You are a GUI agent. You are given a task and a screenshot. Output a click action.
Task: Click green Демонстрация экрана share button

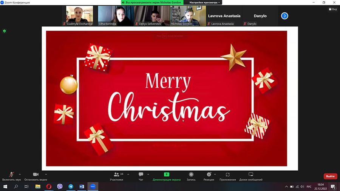tap(166, 176)
